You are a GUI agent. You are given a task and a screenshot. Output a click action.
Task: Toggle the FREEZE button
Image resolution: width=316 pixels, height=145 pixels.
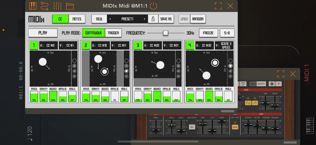click(x=208, y=33)
